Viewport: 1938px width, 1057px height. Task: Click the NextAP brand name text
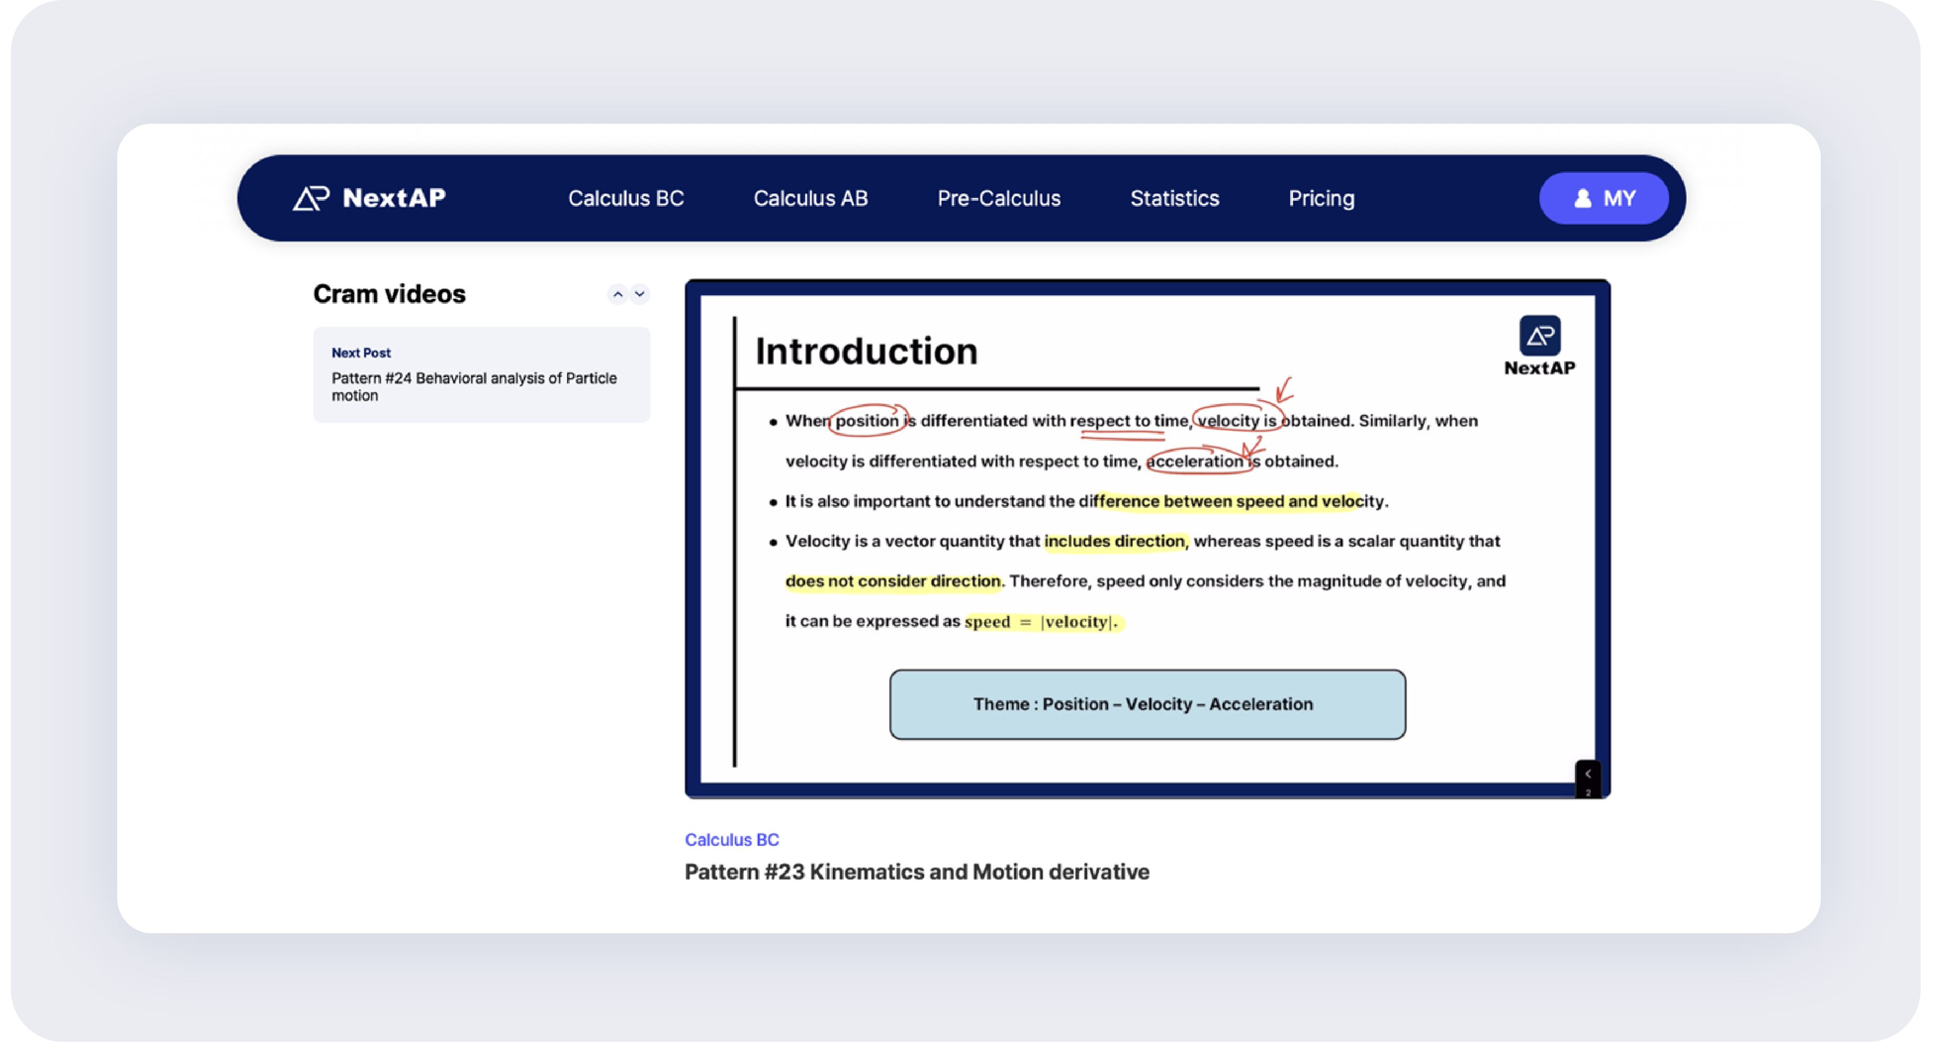[x=393, y=198]
